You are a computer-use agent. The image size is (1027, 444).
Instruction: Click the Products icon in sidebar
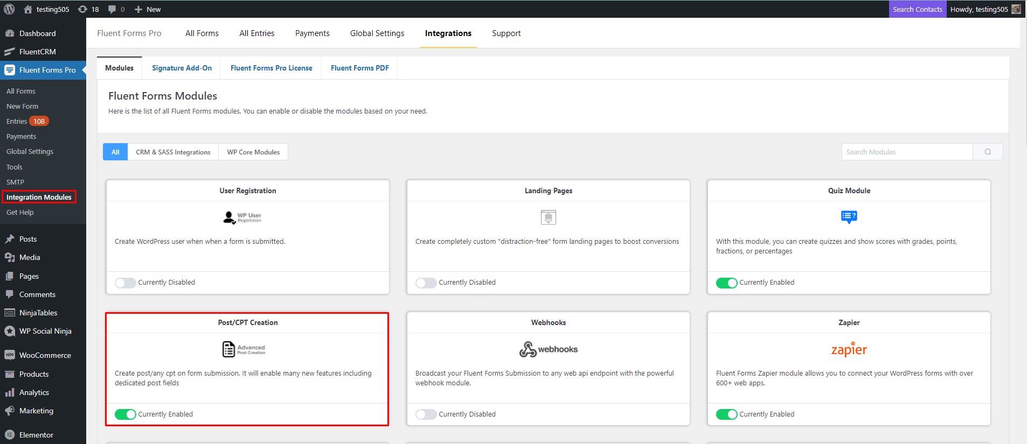click(x=10, y=374)
